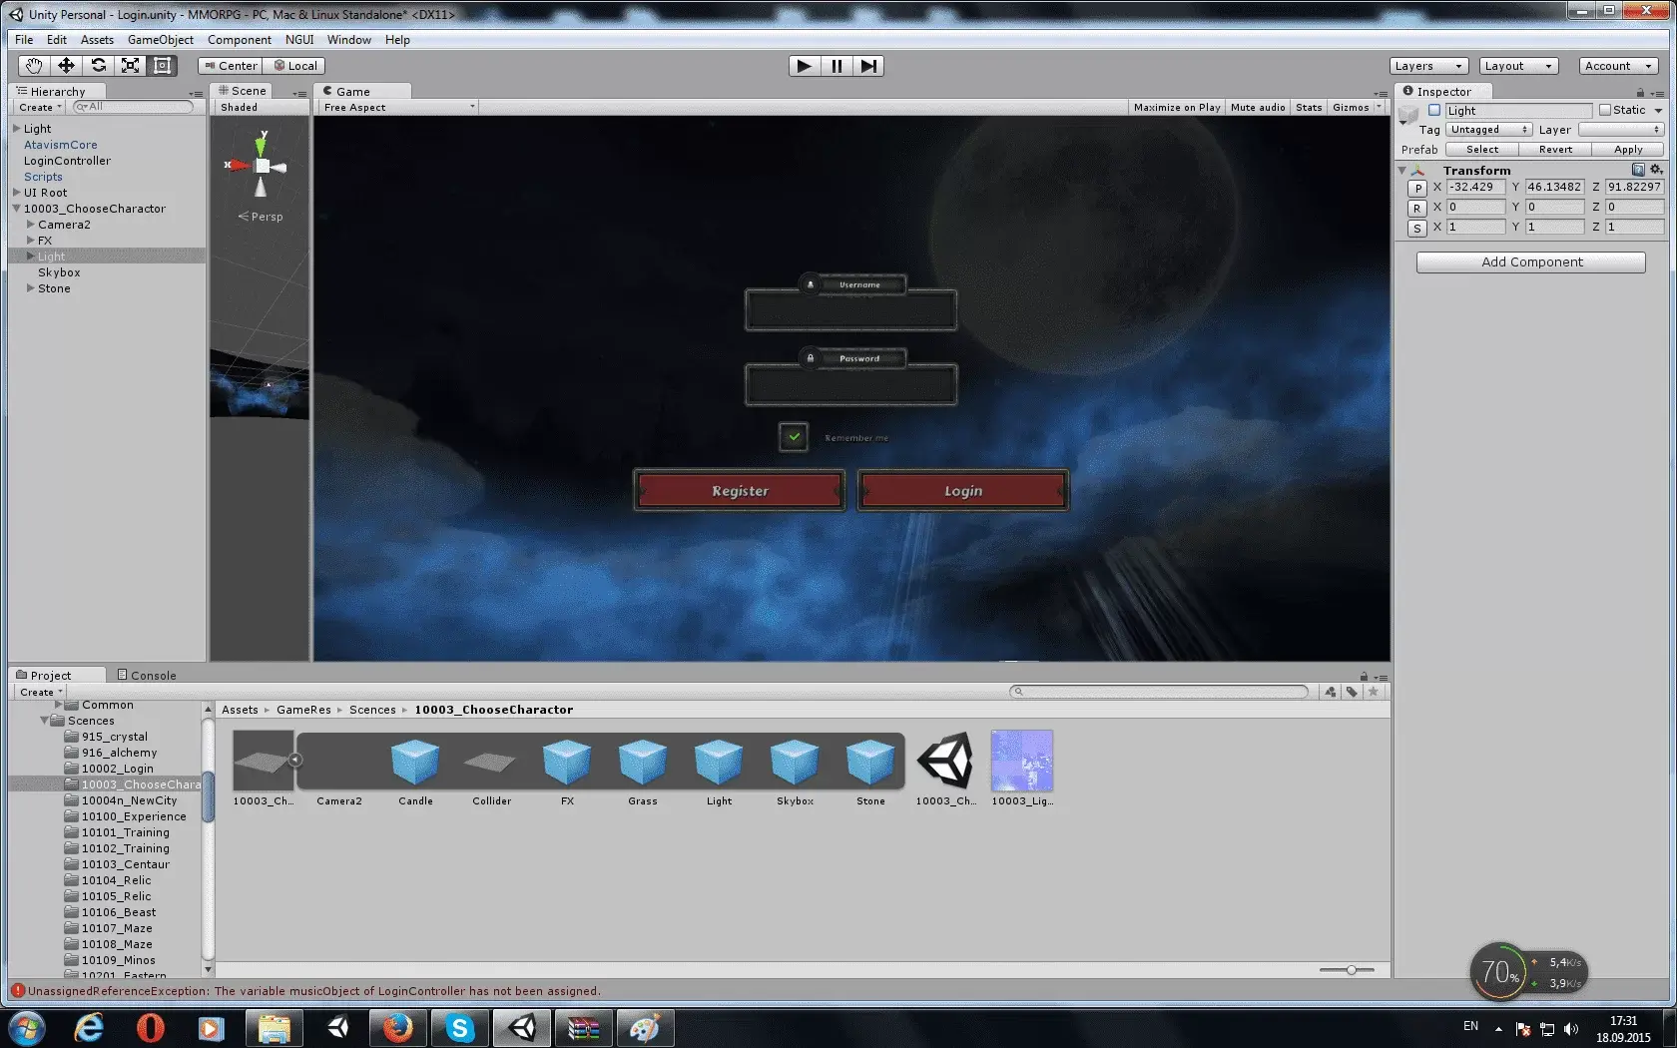Toggle Mute audio

1258,108
